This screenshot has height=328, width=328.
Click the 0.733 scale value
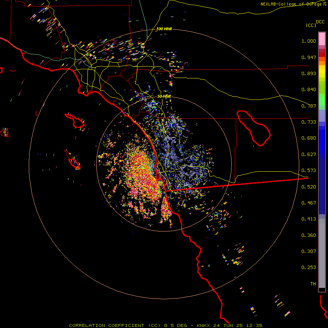pyautogui.click(x=309, y=122)
